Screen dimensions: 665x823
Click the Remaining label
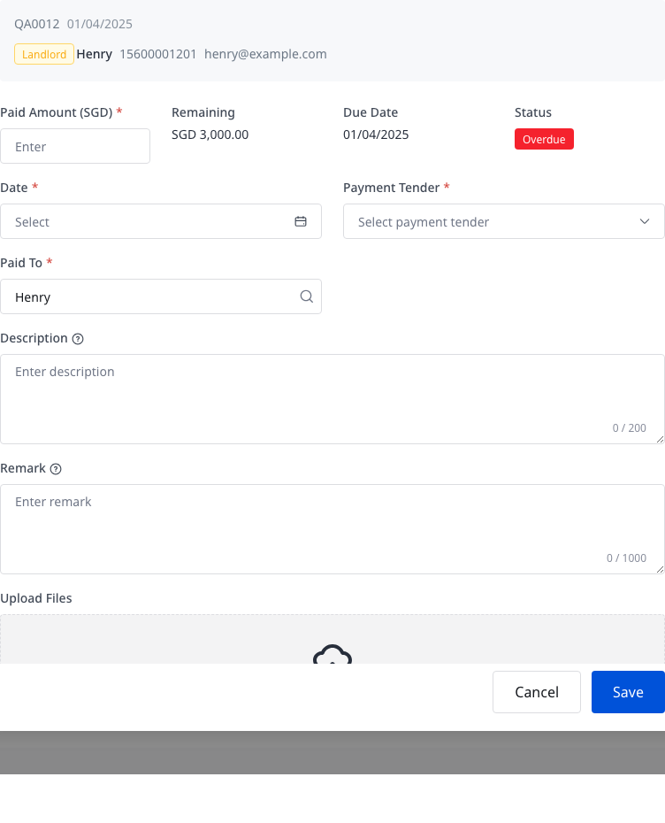coord(203,112)
